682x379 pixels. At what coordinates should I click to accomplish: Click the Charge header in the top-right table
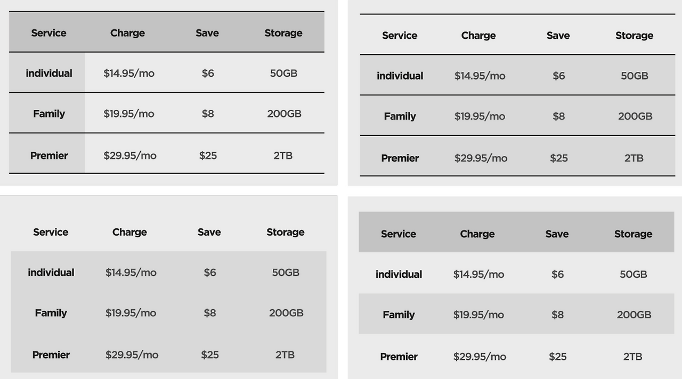[478, 36]
